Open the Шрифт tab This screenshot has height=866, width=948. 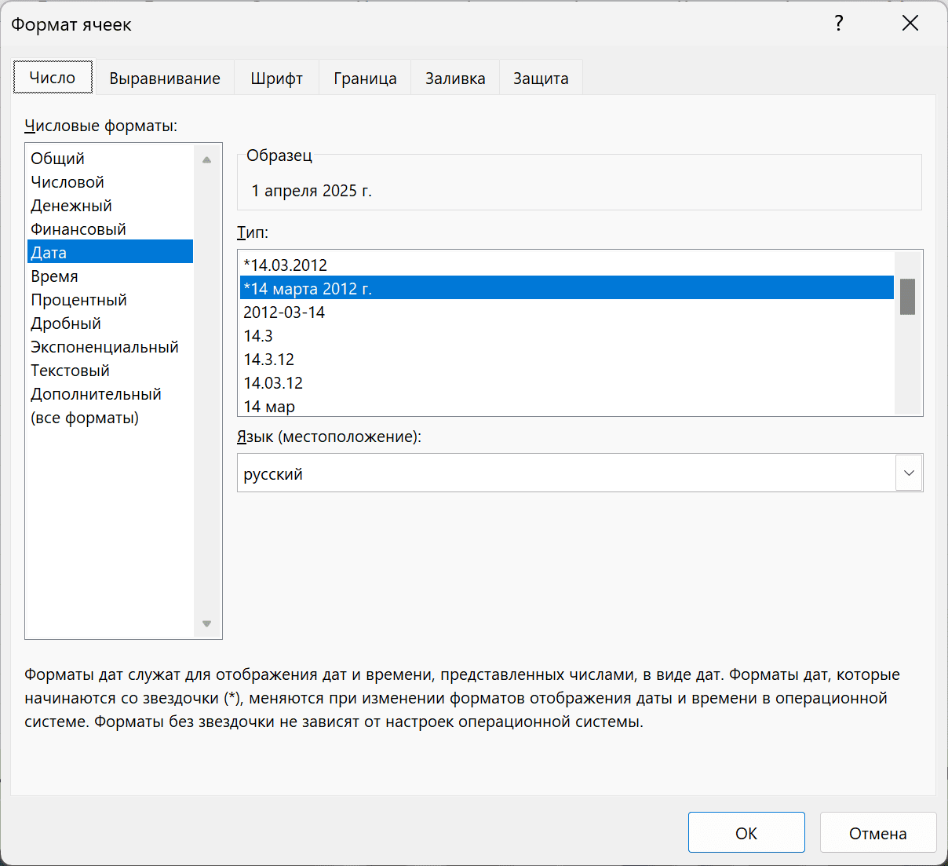pos(277,78)
